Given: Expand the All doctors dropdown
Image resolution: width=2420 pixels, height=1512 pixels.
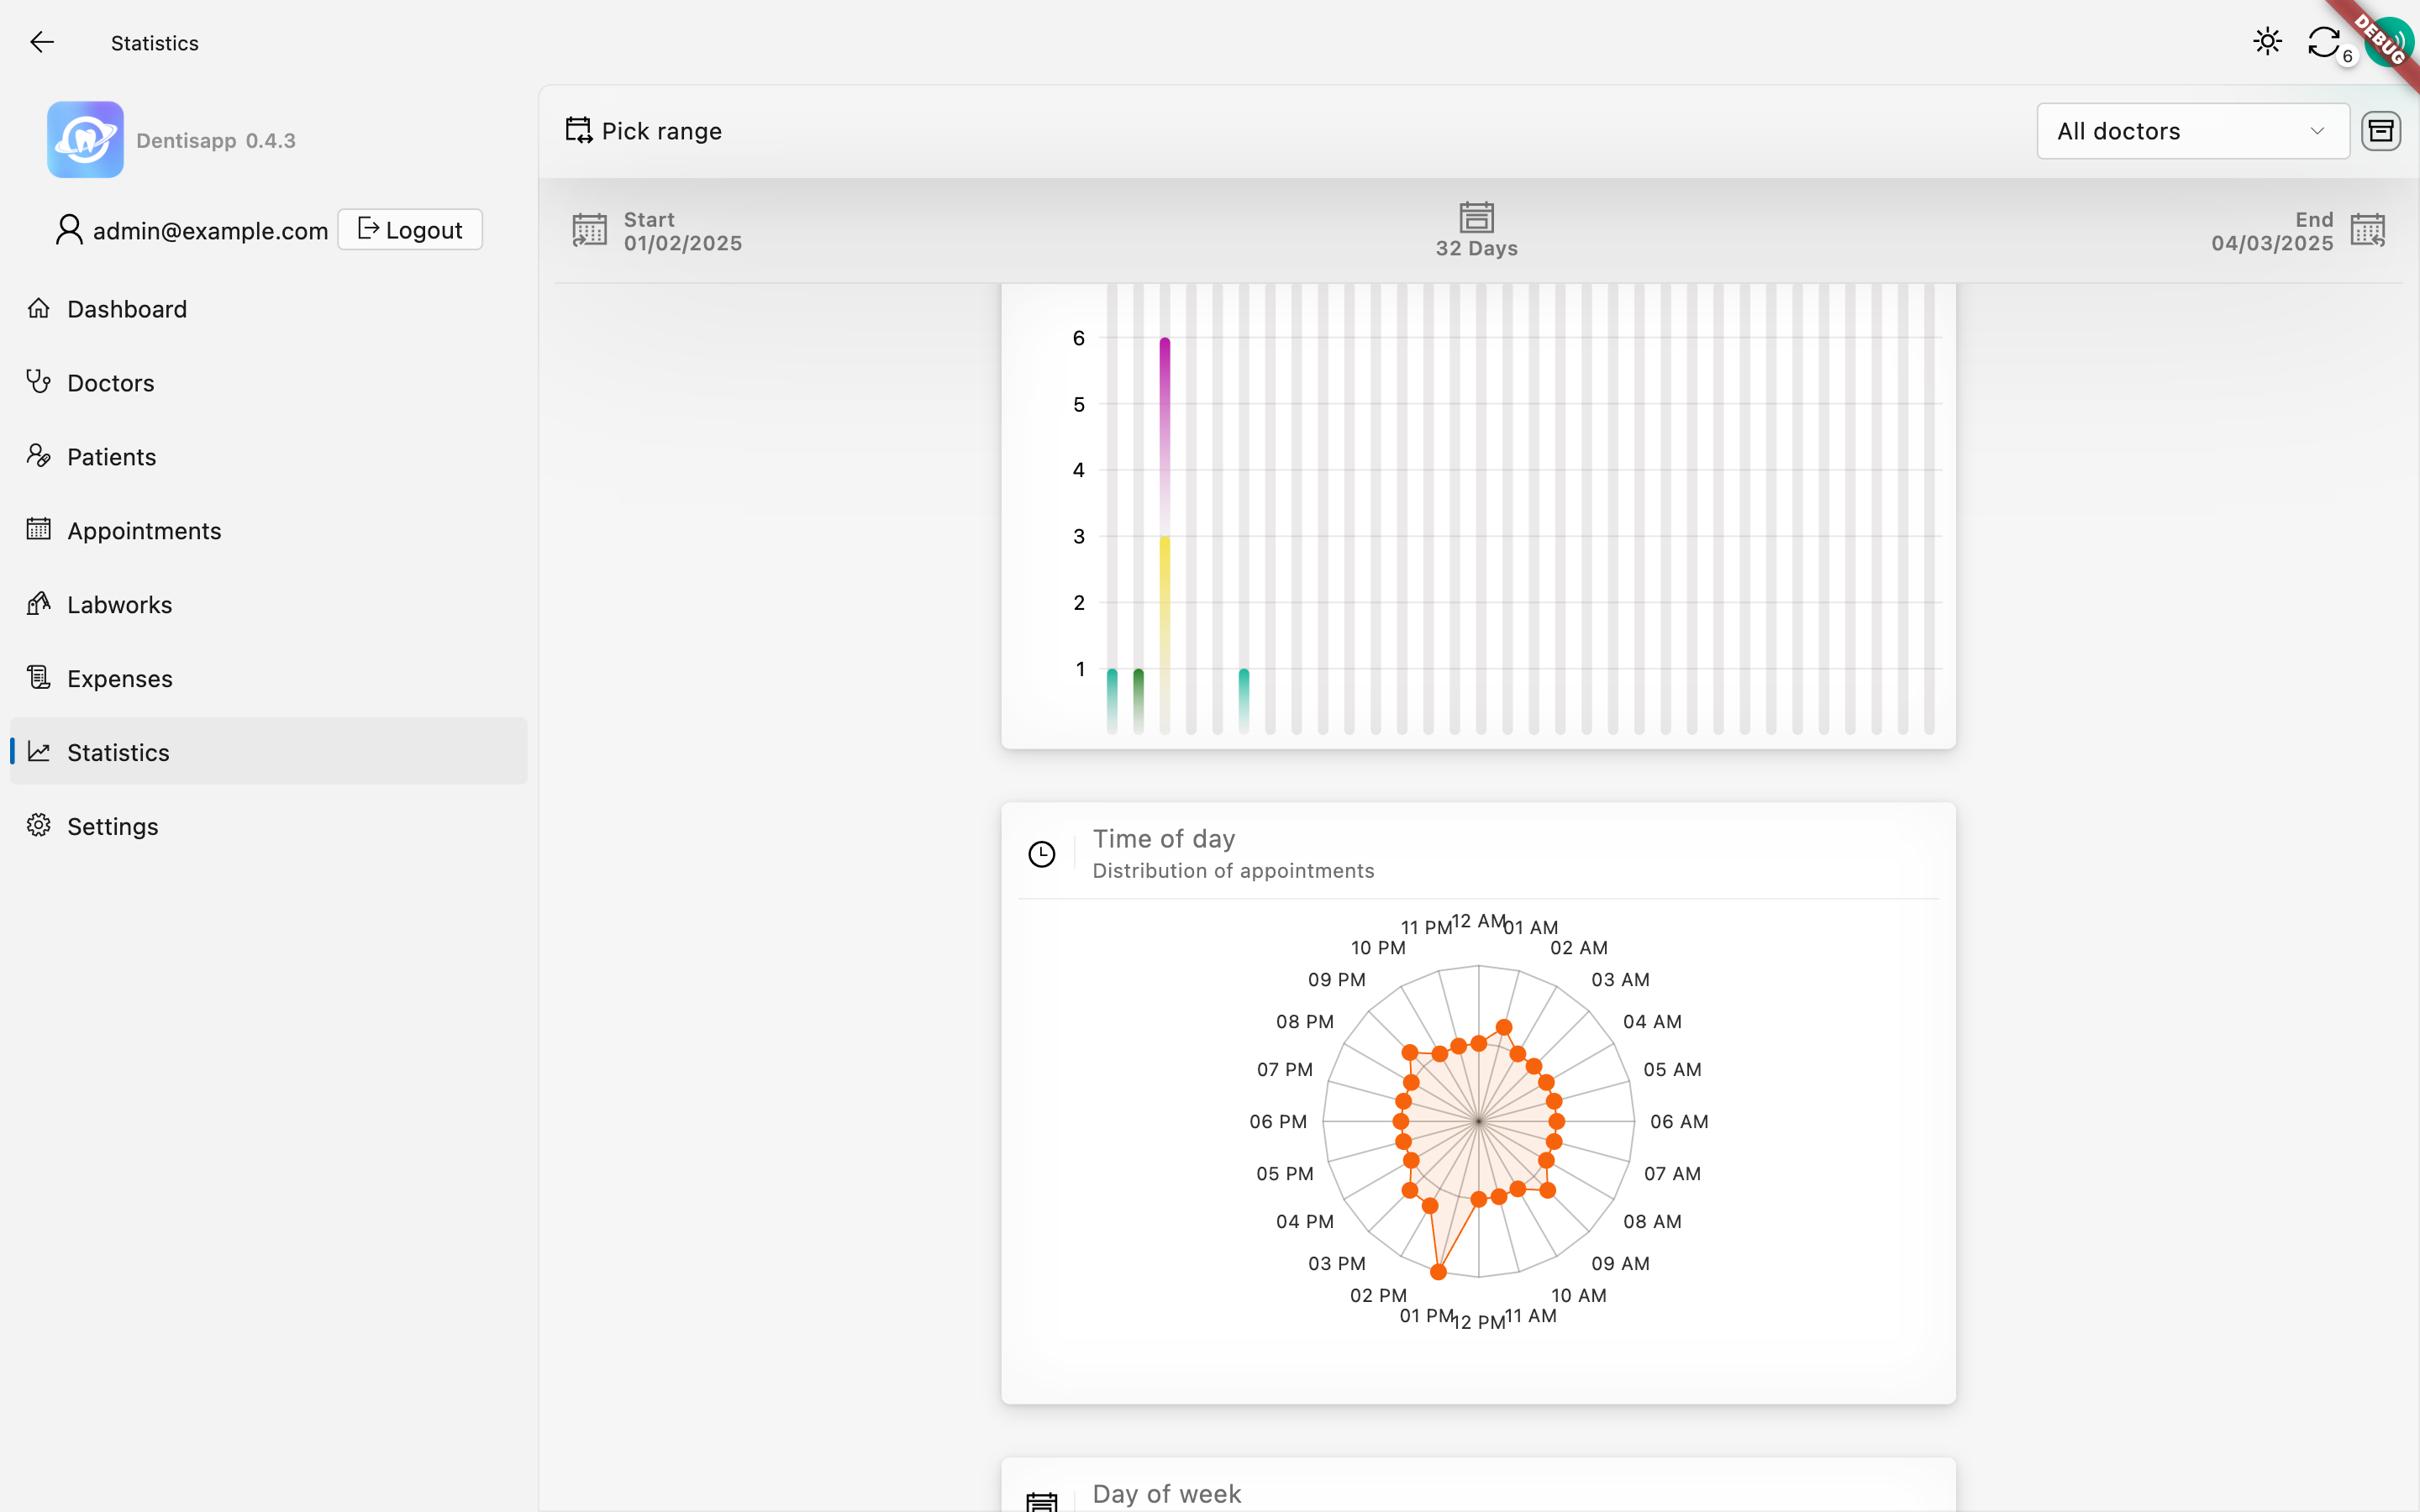Looking at the screenshot, I should click(2193, 131).
